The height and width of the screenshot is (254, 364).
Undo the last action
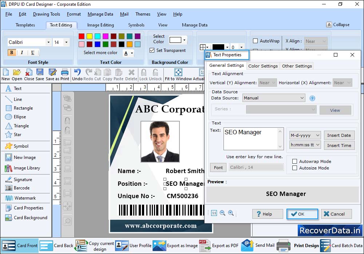pos(77,75)
